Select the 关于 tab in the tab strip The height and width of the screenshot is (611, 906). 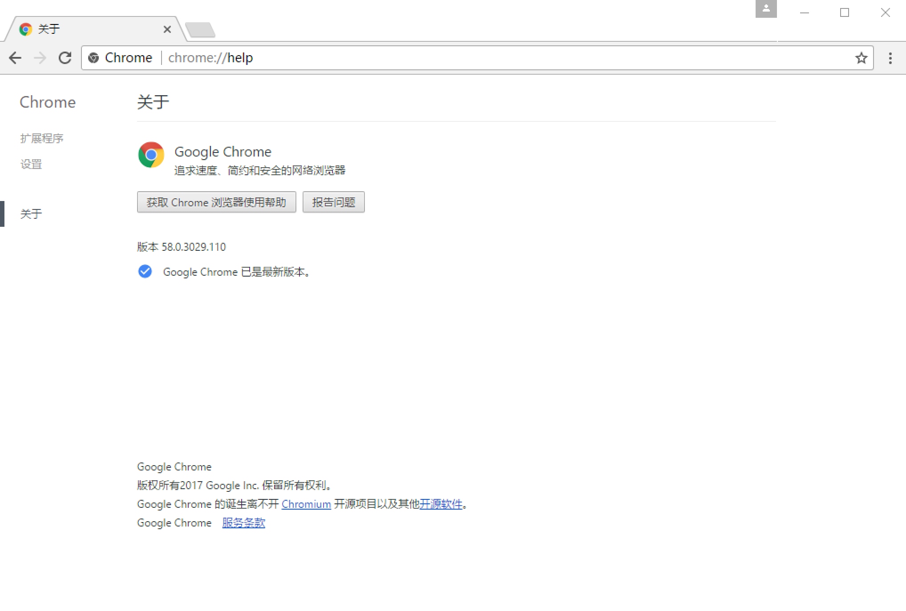pyautogui.click(x=96, y=29)
